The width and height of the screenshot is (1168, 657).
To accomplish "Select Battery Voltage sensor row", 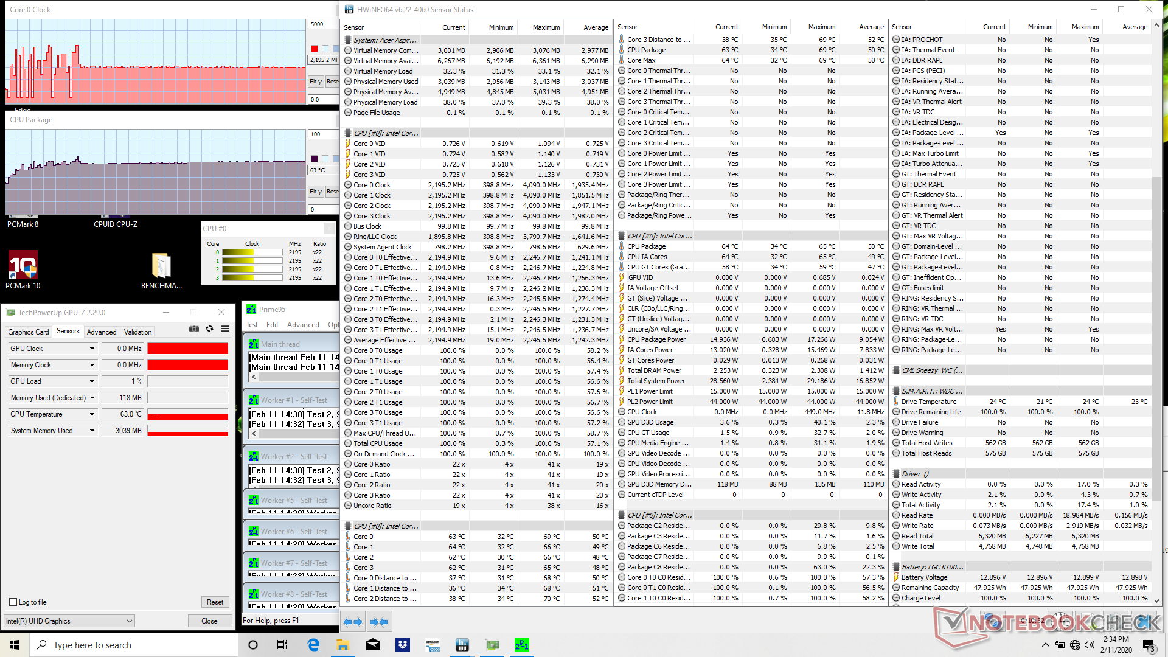I will click(x=1021, y=577).
